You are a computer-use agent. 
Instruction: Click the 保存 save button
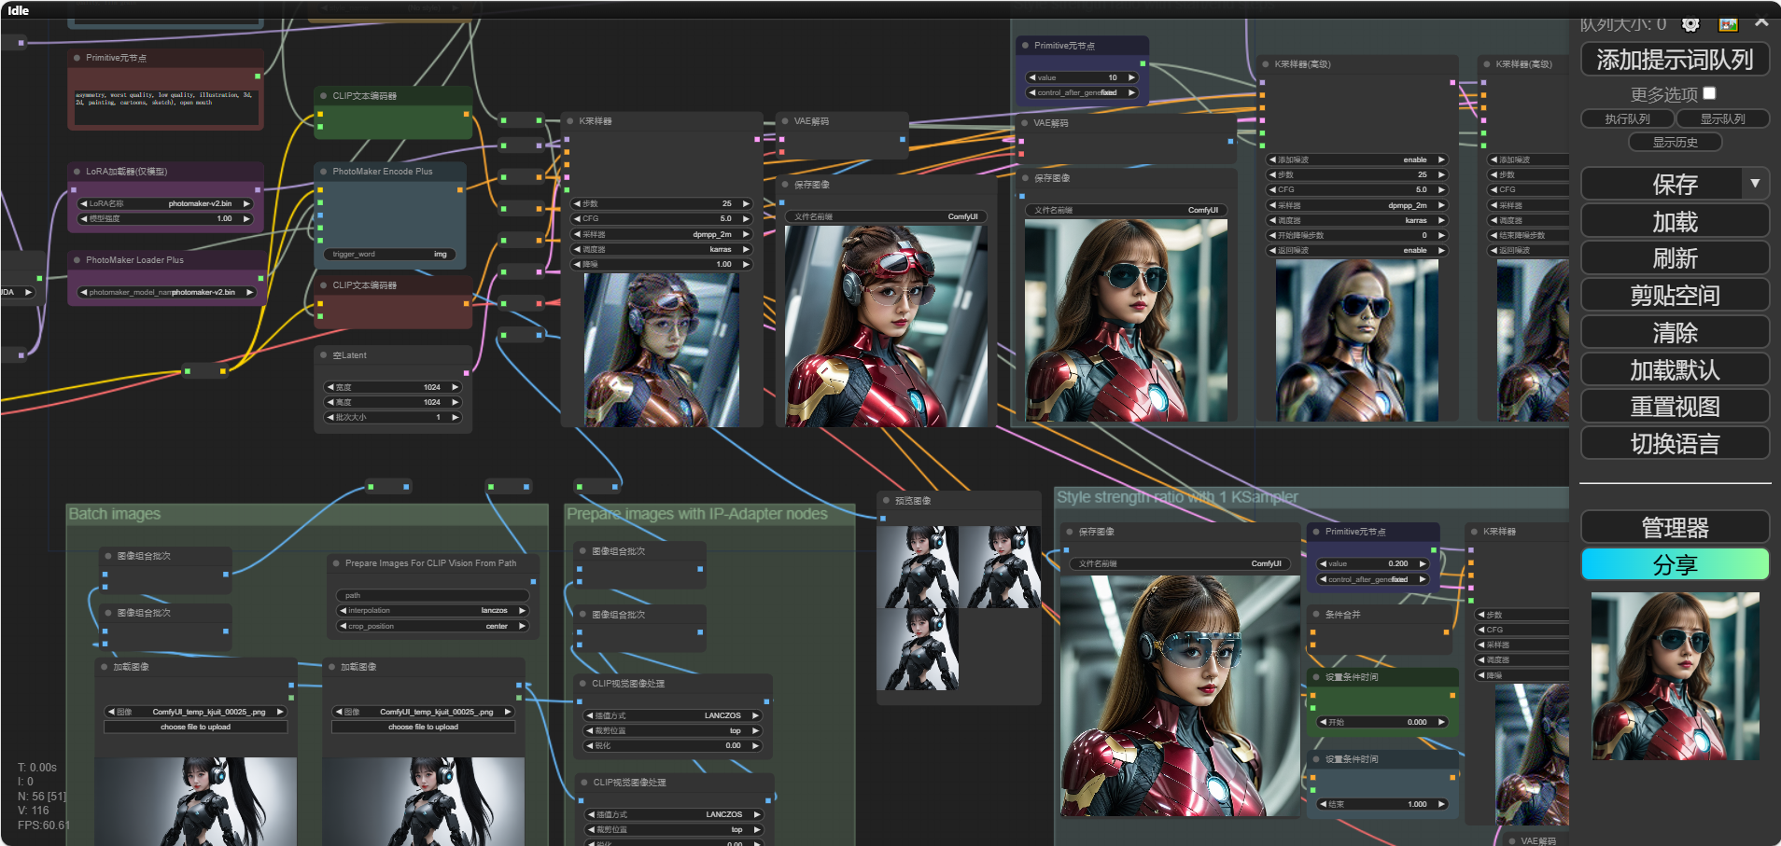(x=1662, y=184)
